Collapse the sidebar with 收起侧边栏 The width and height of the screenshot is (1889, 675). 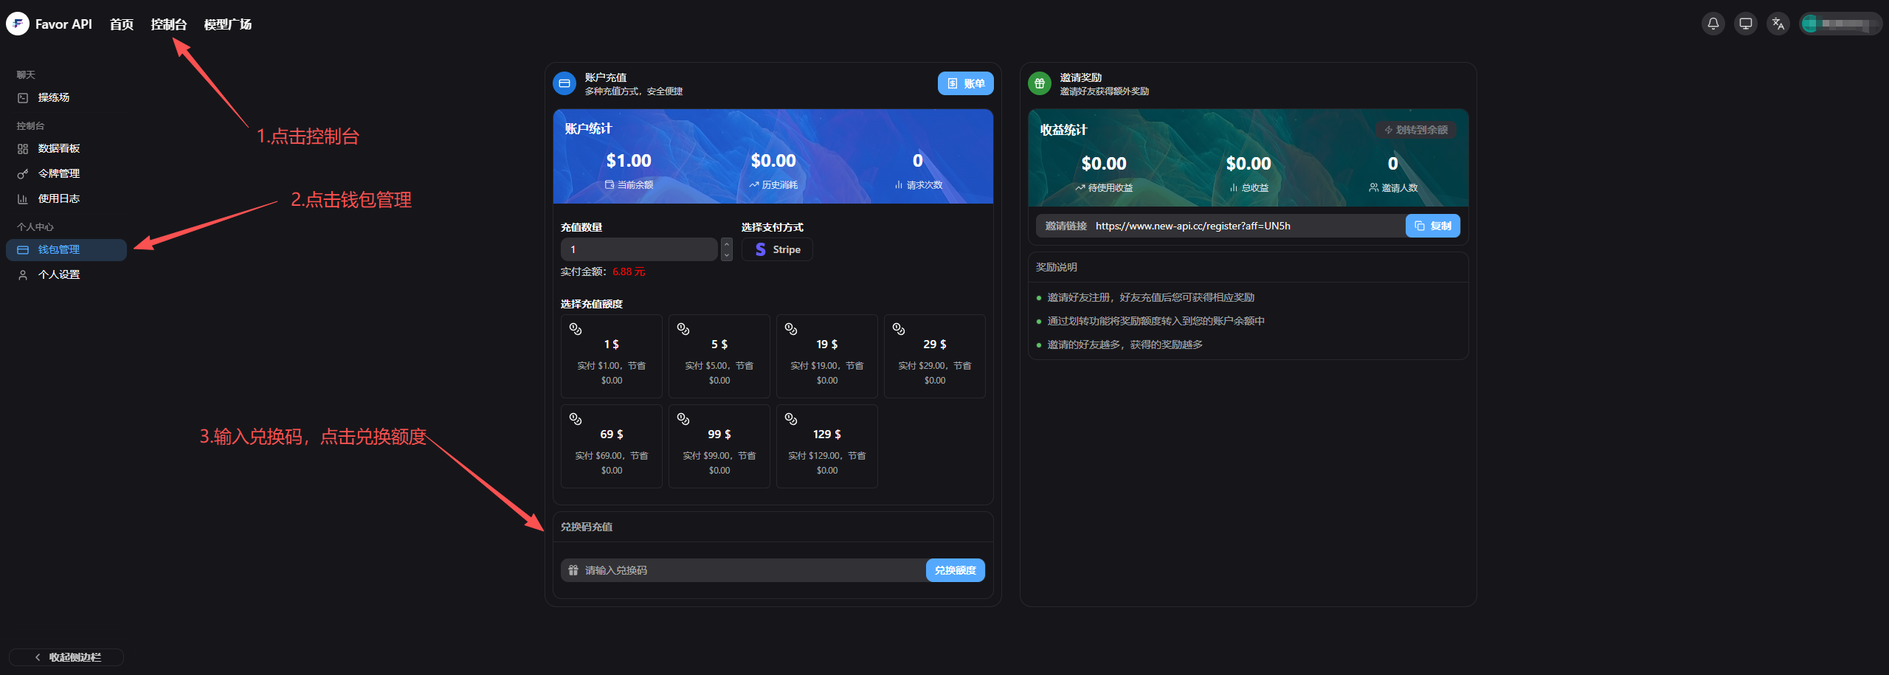[x=66, y=657]
